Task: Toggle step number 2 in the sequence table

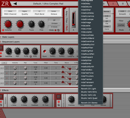Action: [7, 73]
